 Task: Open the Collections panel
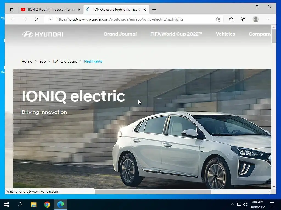(243, 19)
